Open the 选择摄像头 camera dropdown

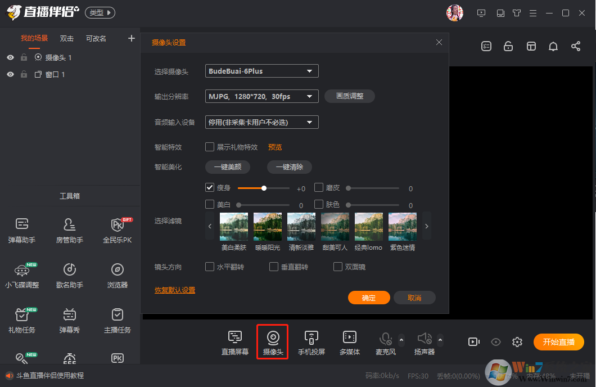pos(261,71)
